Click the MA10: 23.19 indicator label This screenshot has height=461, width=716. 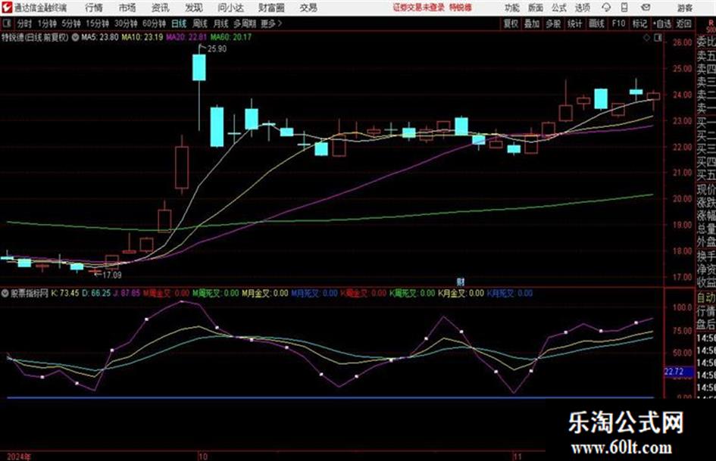point(142,37)
